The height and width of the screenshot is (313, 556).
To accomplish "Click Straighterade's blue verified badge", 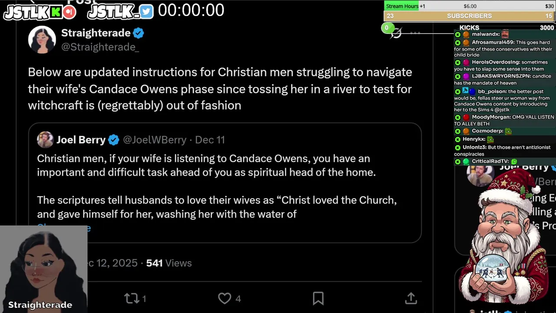I will (x=139, y=33).
